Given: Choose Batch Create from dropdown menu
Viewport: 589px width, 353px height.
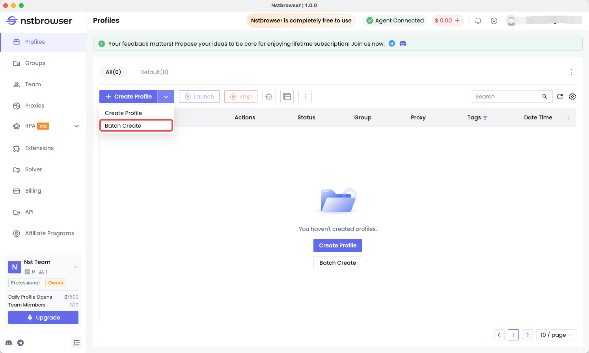Looking at the screenshot, I should pos(136,126).
